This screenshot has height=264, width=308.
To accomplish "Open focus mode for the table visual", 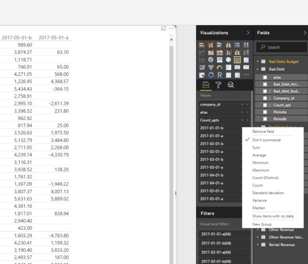I will pos(163,28).
